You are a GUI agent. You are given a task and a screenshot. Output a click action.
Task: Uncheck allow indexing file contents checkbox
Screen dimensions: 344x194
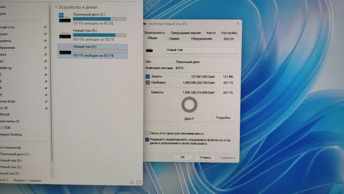click(x=147, y=139)
